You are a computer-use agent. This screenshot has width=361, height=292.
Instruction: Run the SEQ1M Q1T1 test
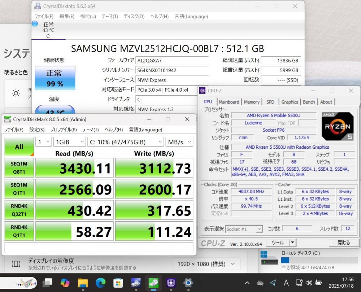click(x=19, y=189)
